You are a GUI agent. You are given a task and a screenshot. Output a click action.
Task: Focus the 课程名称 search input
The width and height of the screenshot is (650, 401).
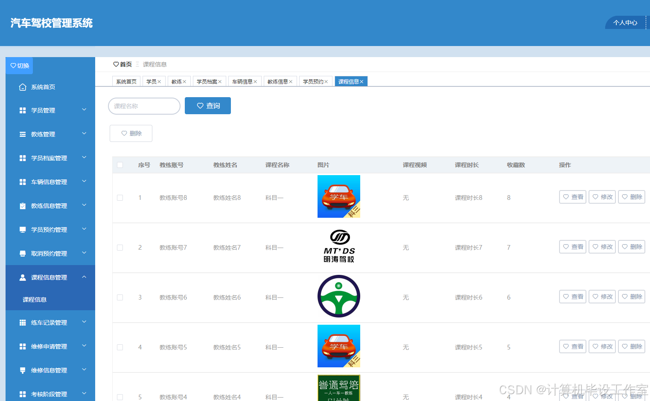[x=144, y=106]
